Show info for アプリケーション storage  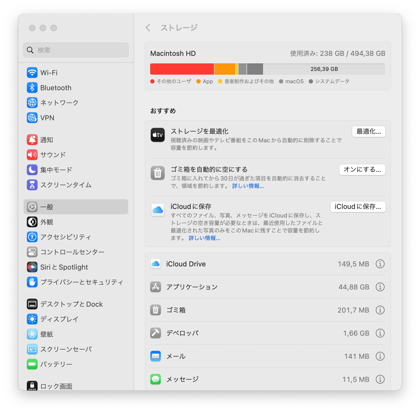tap(380, 287)
